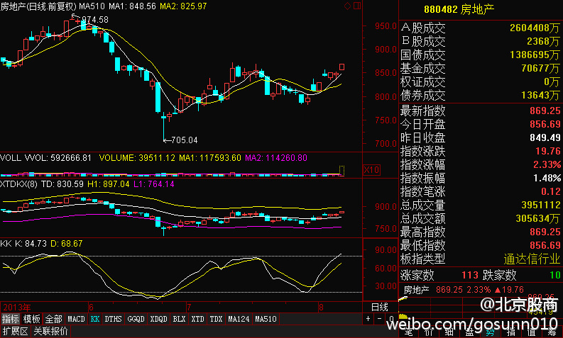
Task: Click the X10 volume scale marker
Action: (371, 170)
